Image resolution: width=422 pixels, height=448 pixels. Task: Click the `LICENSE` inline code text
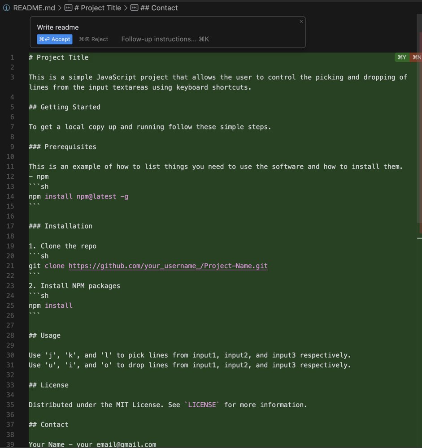coord(202,405)
